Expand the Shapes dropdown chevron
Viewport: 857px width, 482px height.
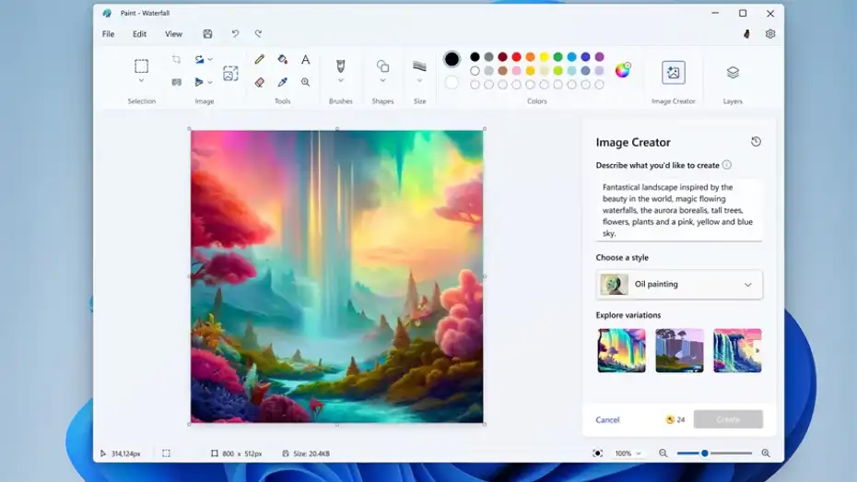coord(382,80)
